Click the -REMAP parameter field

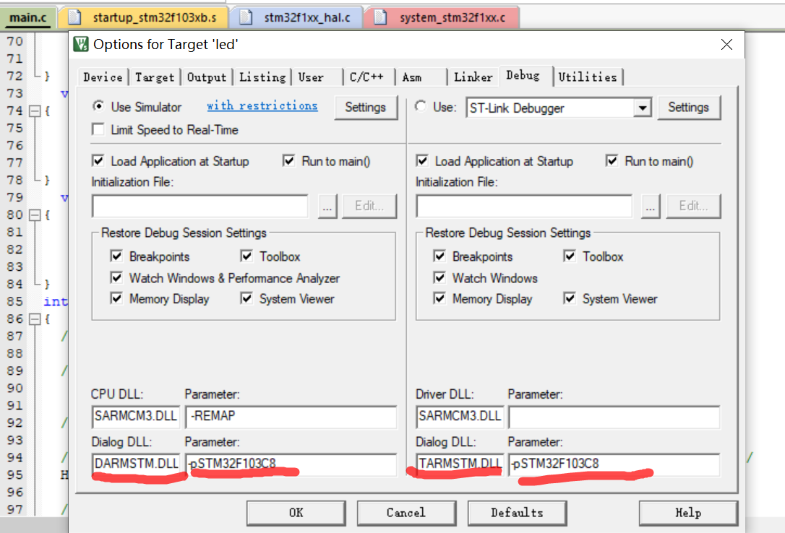pos(291,417)
